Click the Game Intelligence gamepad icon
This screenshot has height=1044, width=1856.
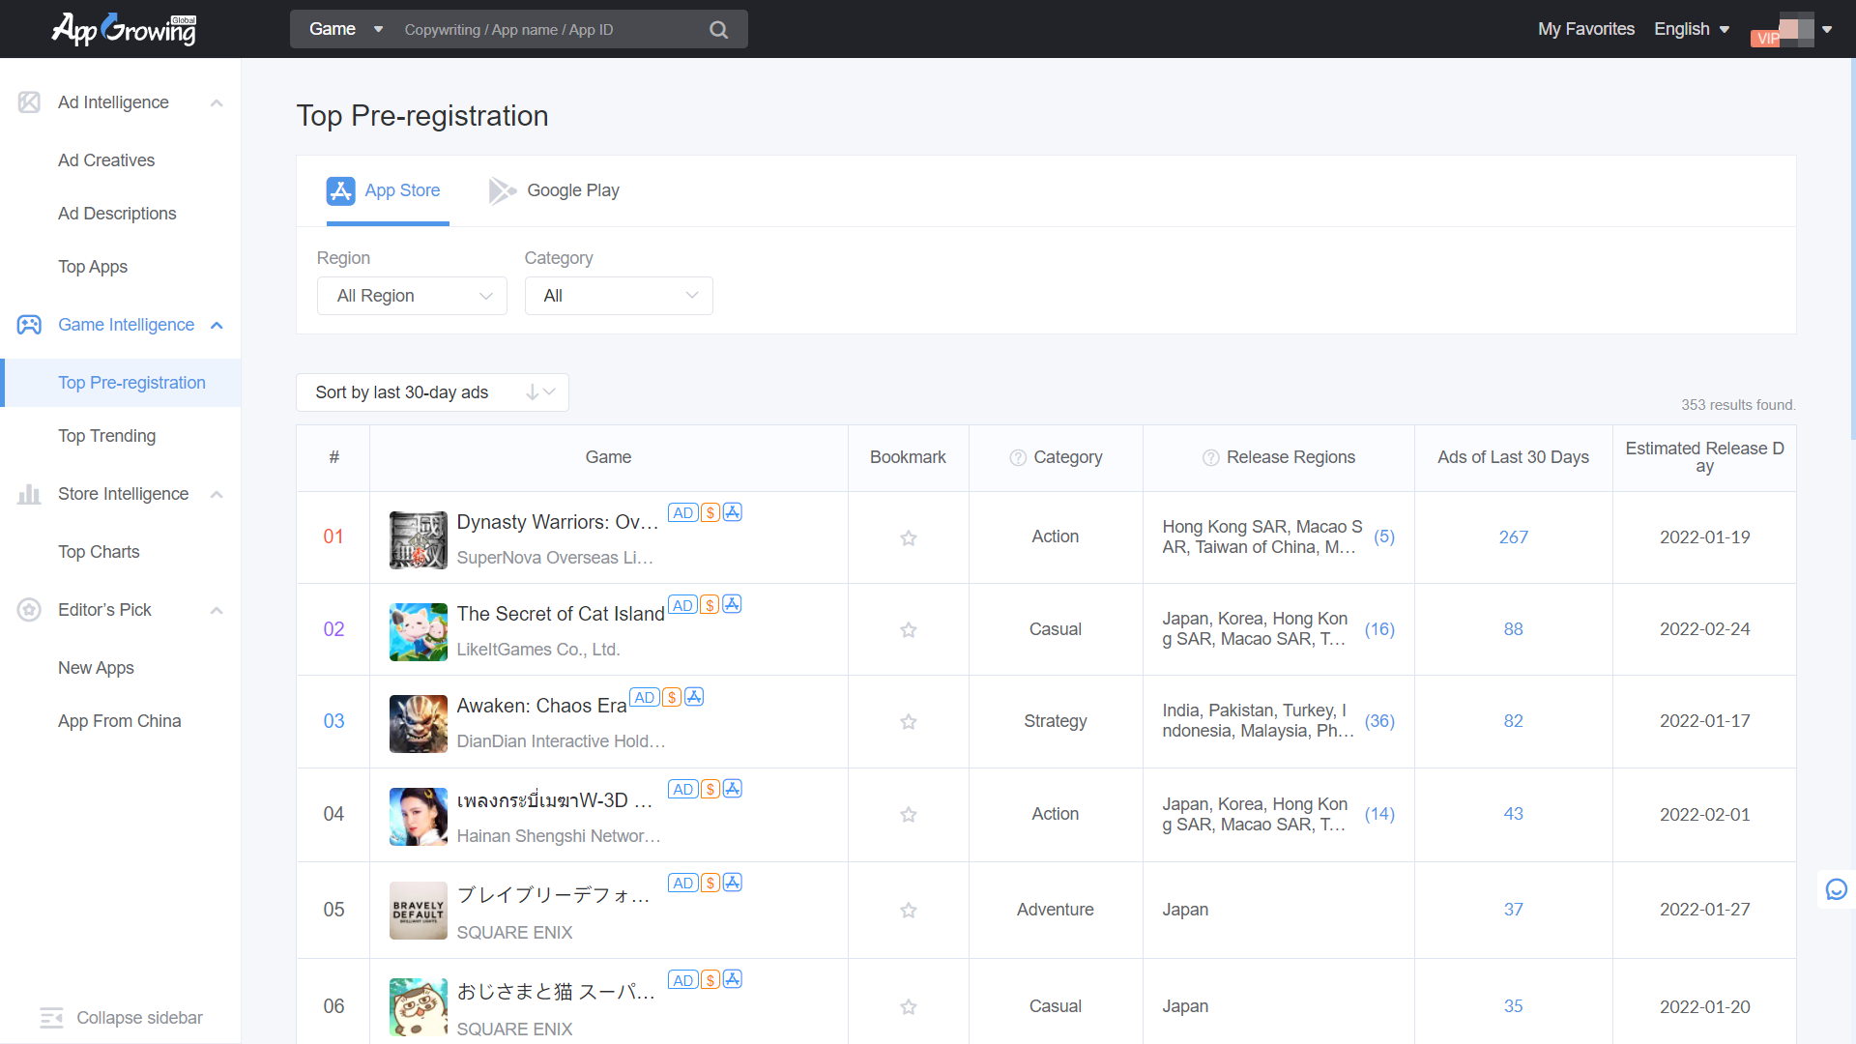point(29,325)
